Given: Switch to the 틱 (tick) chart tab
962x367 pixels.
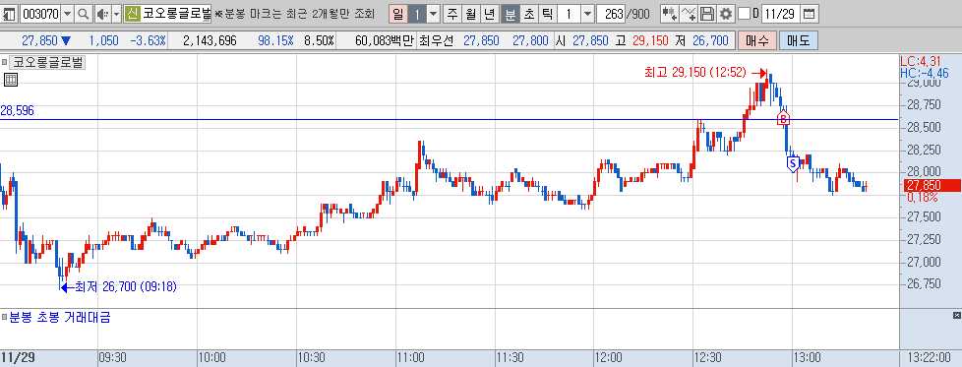Looking at the screenshot, I should point(547,13).
